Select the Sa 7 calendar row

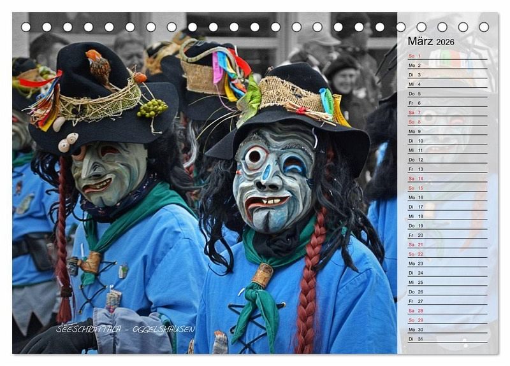click(x=446, y=113)
